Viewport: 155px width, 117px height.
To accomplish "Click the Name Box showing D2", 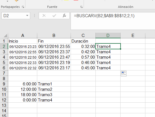I will click(16, 16).
